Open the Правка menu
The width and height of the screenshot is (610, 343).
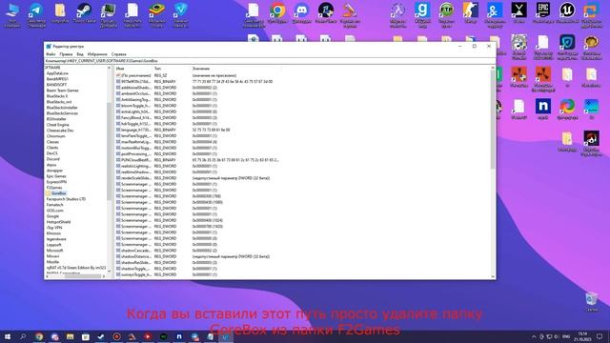[x=66, y=54]
